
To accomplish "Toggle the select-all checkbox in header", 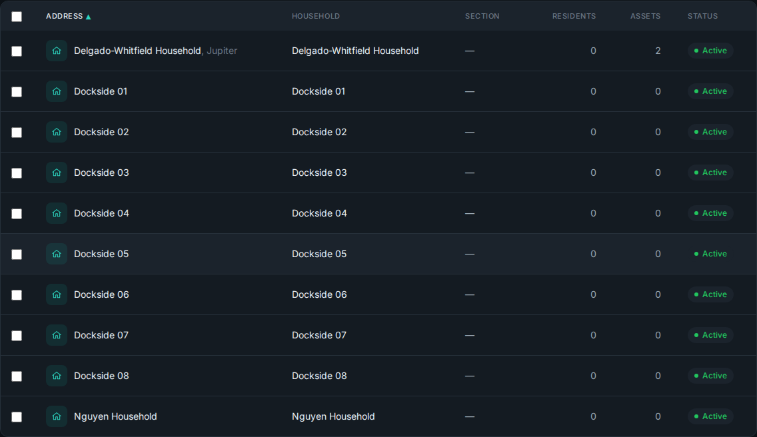I will tap(17, 17).
